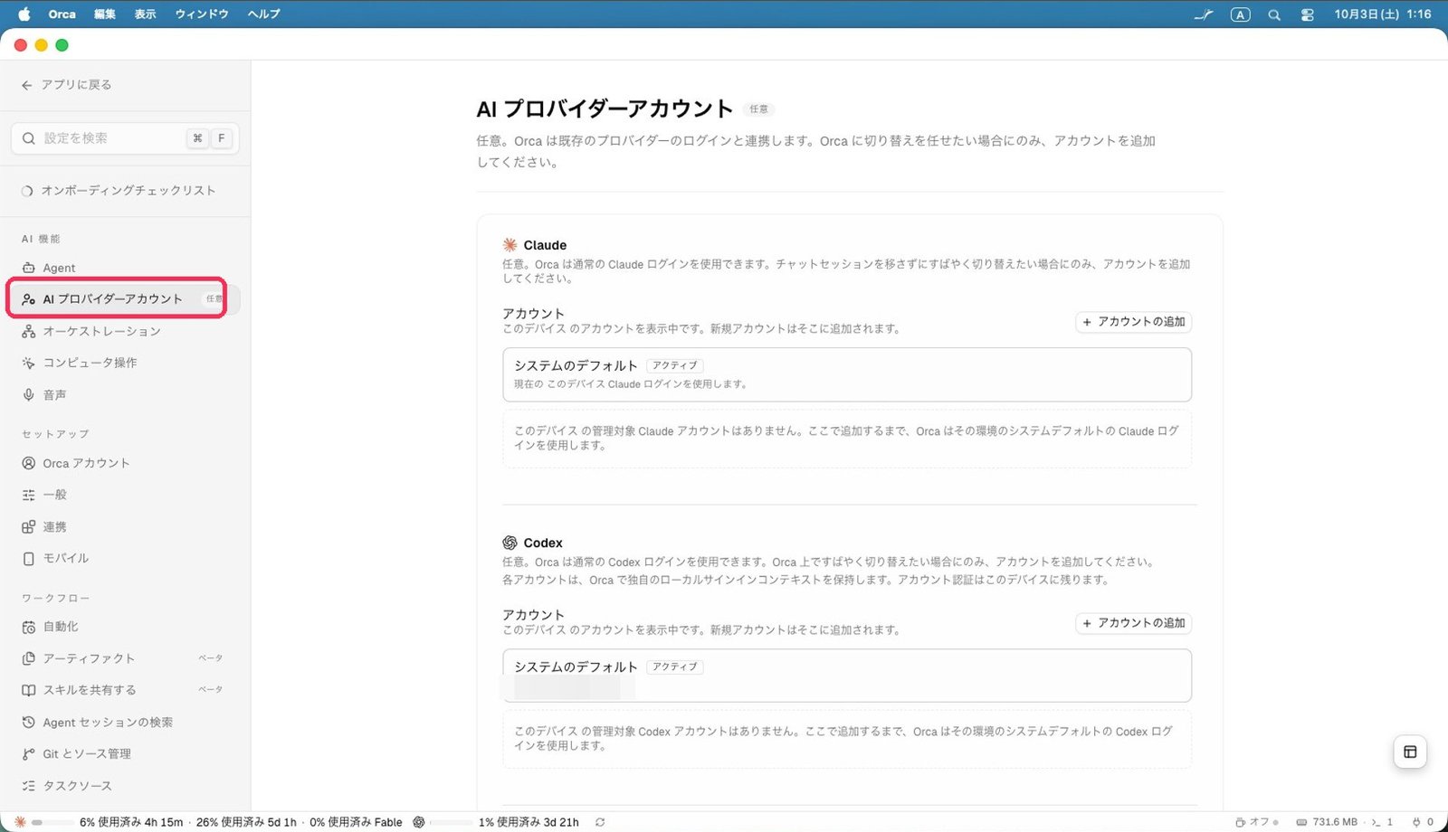Click the アクティブ badge in Codex section
1448x832 pixels.
pos(675,667)
